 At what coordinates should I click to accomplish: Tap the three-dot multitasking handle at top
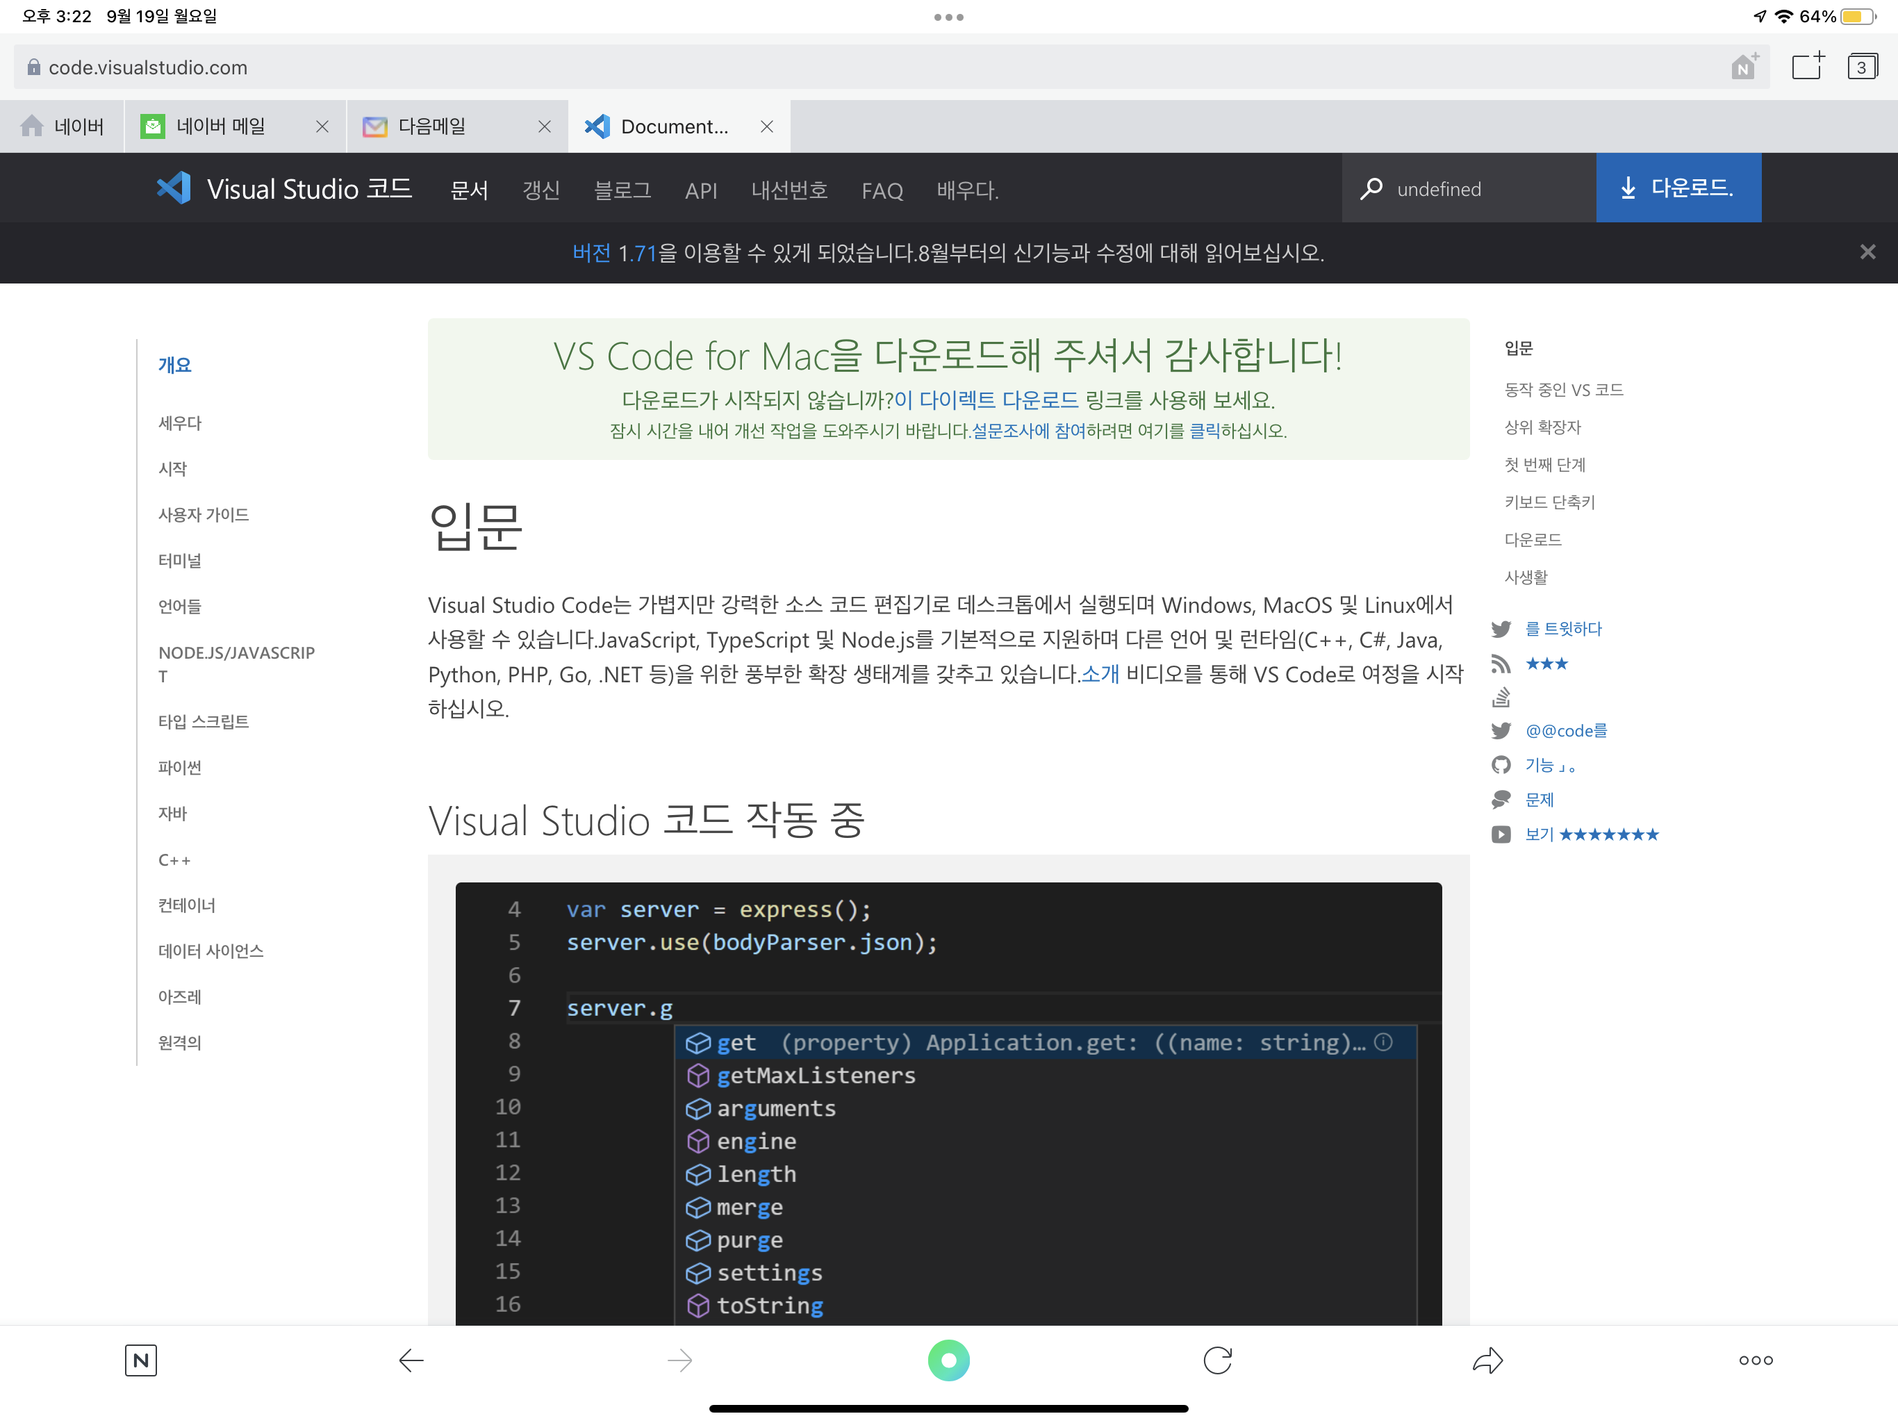coord(949,17)
